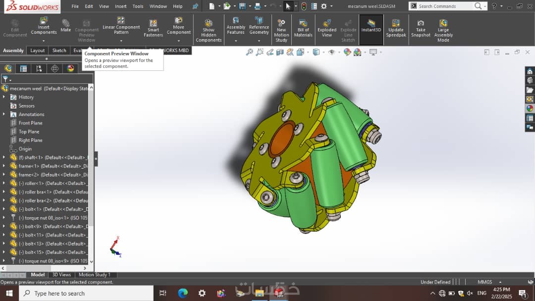Open the Tools menu
Screen dimensions: 535x301
(138, 6)
